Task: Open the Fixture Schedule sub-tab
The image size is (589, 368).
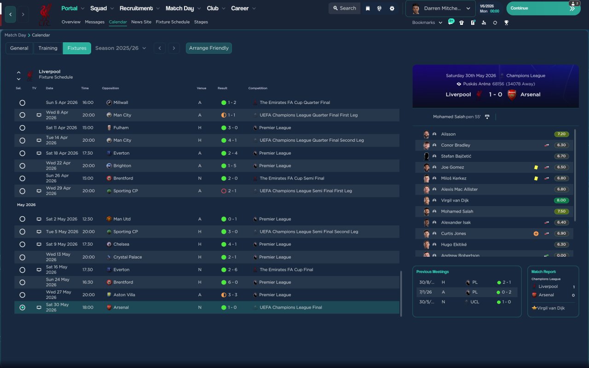Action: 173,22
